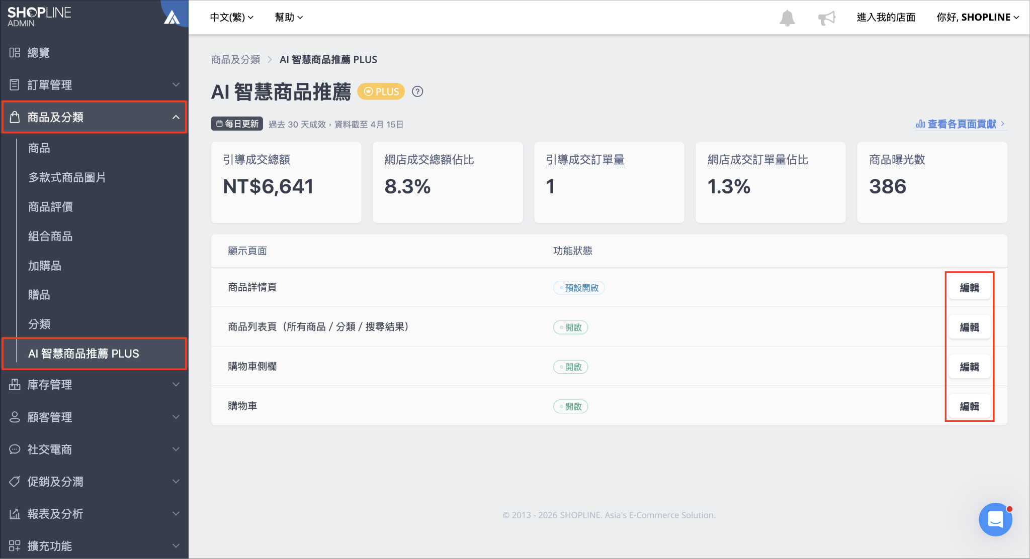Click 編輯 for 商品詳情頁 row

tap(969, 288)
